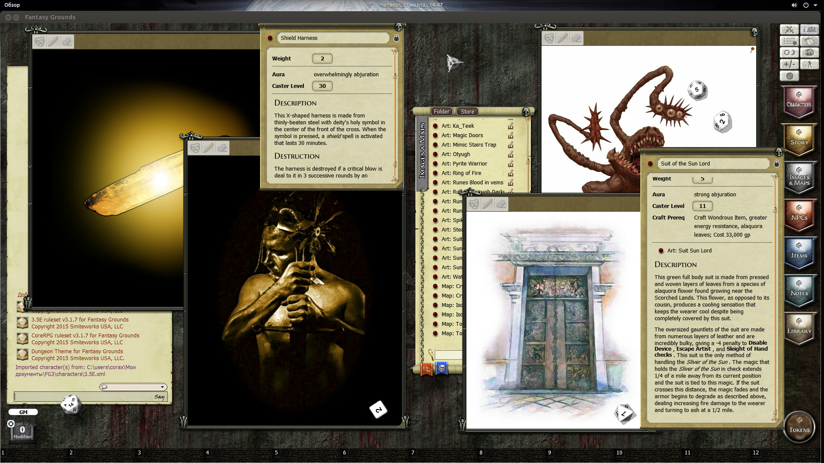The image size is (824, 463).
Task: Click the system volume icon
Action: (x=794, y=5)
